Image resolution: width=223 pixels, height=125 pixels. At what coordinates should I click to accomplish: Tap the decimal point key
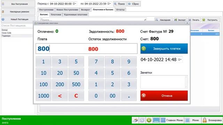click(129, 96)
